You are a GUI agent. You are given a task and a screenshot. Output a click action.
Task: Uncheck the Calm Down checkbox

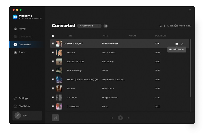[53, 107]
